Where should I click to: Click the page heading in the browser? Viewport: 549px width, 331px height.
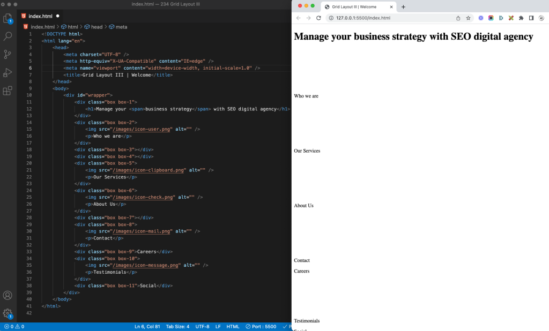point(413,37)
